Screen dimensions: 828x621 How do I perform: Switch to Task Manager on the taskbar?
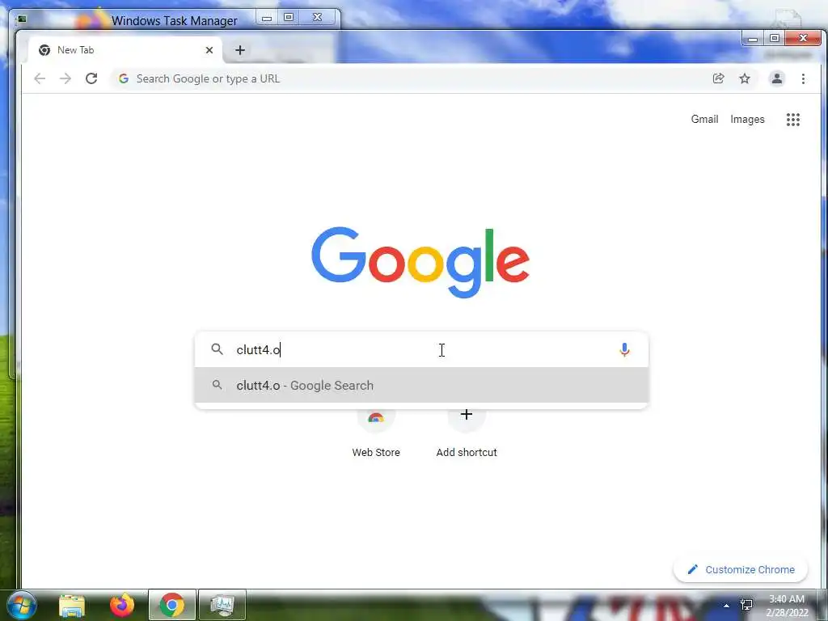222,605
